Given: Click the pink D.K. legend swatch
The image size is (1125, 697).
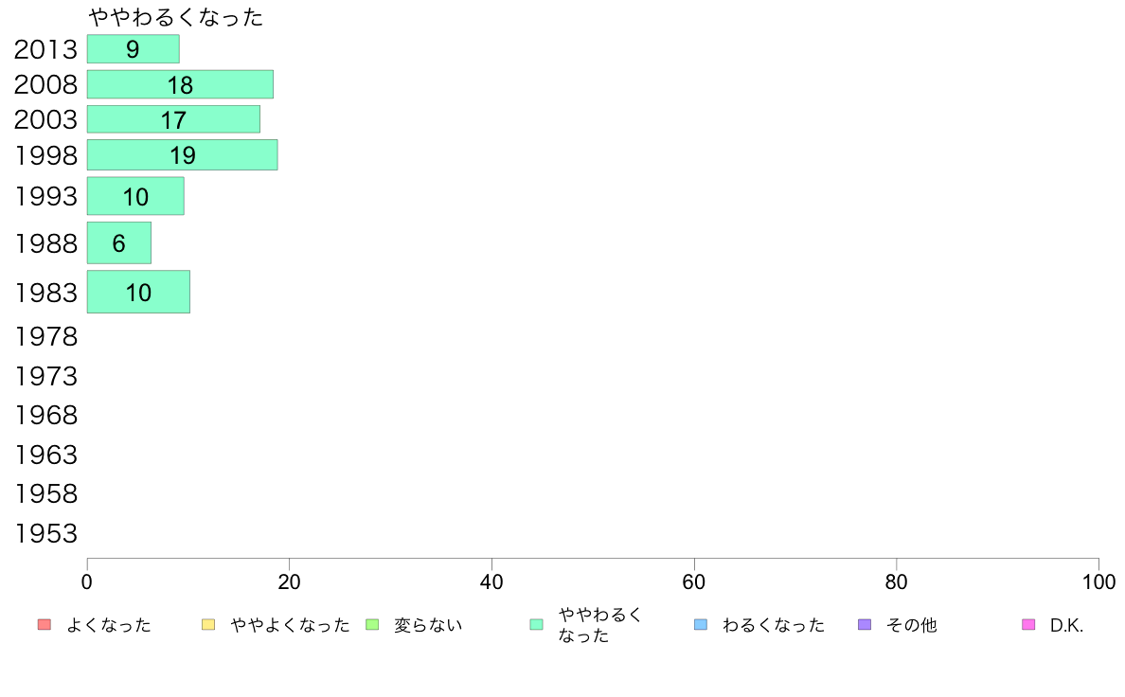Looking at the screenshot, I should (1028, 625).
